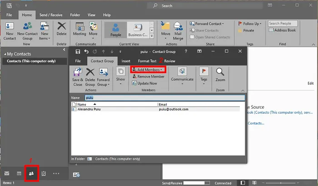Select the Alexandru Puiu member row

[x=155, y=109]
